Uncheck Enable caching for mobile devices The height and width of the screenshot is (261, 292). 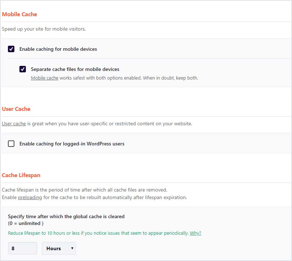click(x=11, y=49)
